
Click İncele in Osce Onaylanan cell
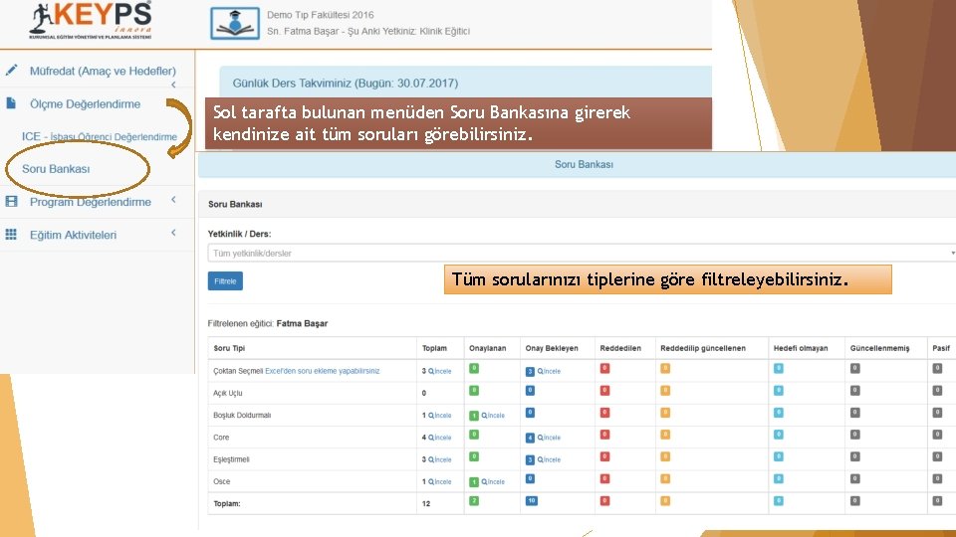[x=493, y=481]
